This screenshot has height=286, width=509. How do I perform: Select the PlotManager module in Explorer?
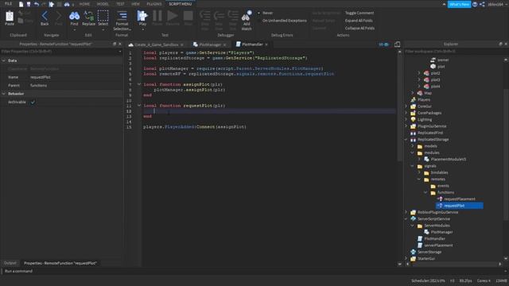[x=441, y=232]
